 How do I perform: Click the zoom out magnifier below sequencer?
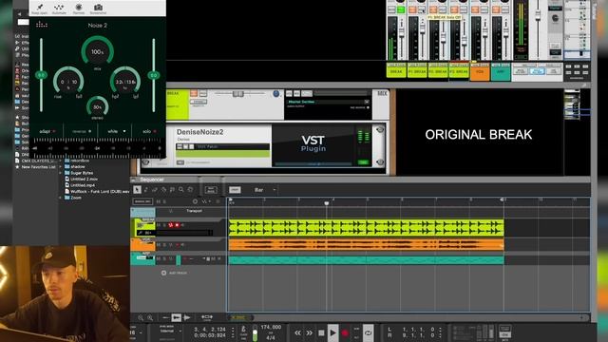[141, 318]
